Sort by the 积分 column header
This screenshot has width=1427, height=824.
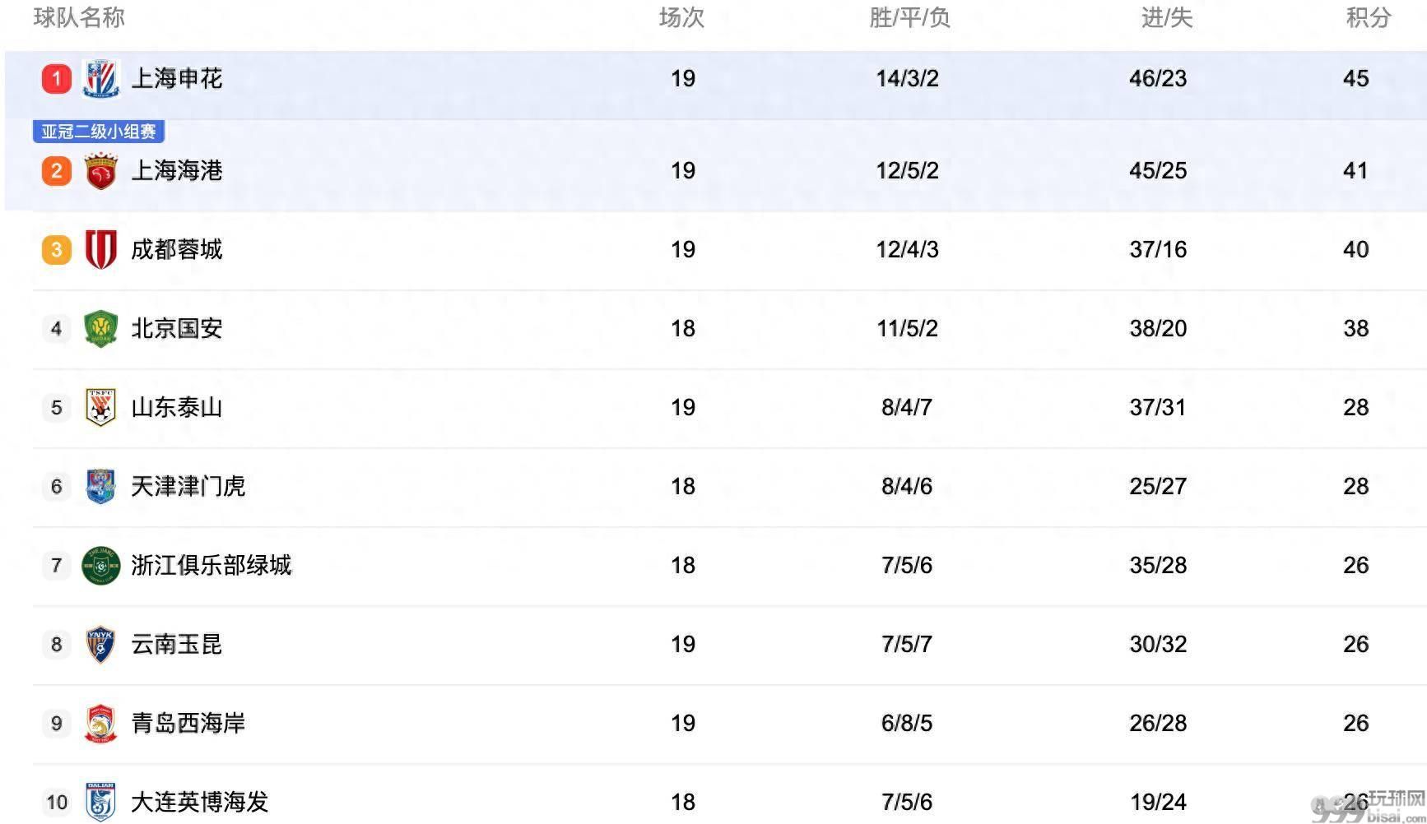pyautogui.click(x=1368, y=17)
